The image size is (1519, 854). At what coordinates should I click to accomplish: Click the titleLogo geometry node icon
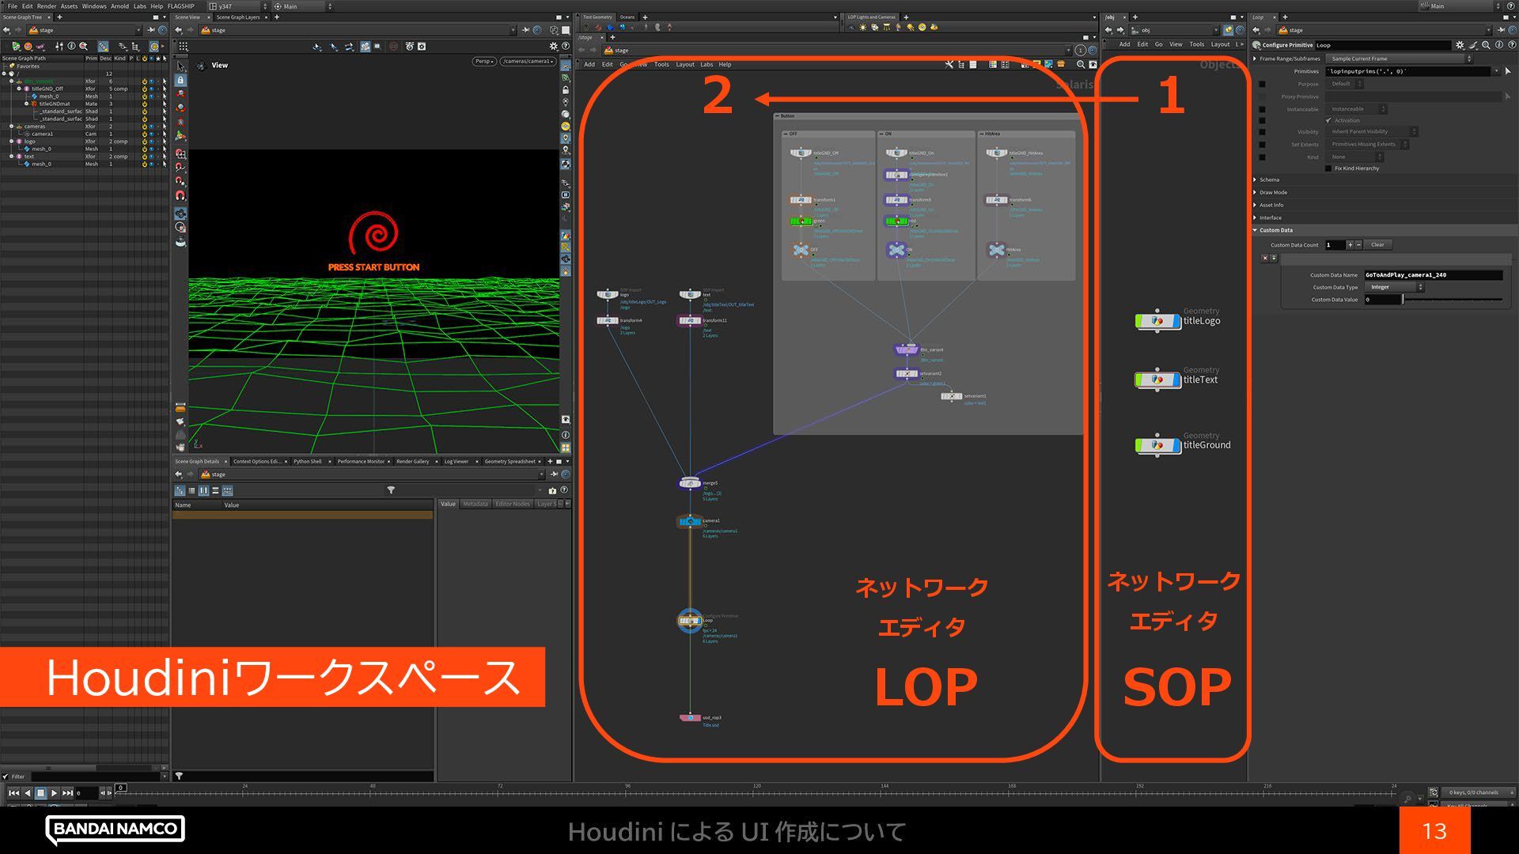[1157, 321]
